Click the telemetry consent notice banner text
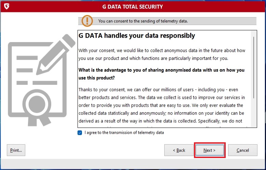Screen dimensions: 266x170 pos(143,21)
